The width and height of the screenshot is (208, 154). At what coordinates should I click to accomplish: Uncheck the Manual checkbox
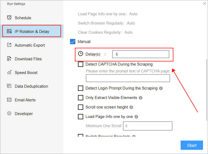(x=73, y=42)
